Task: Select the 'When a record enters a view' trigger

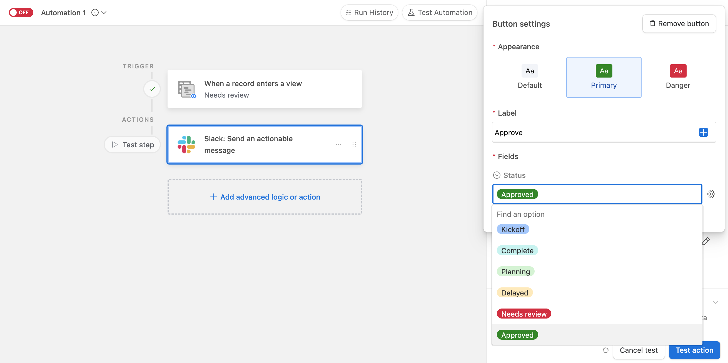Action: pos(265,89)
